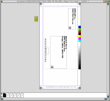Select the large recipient address text
This screenshot has height=101, width=110.
[x=64, y=47]
